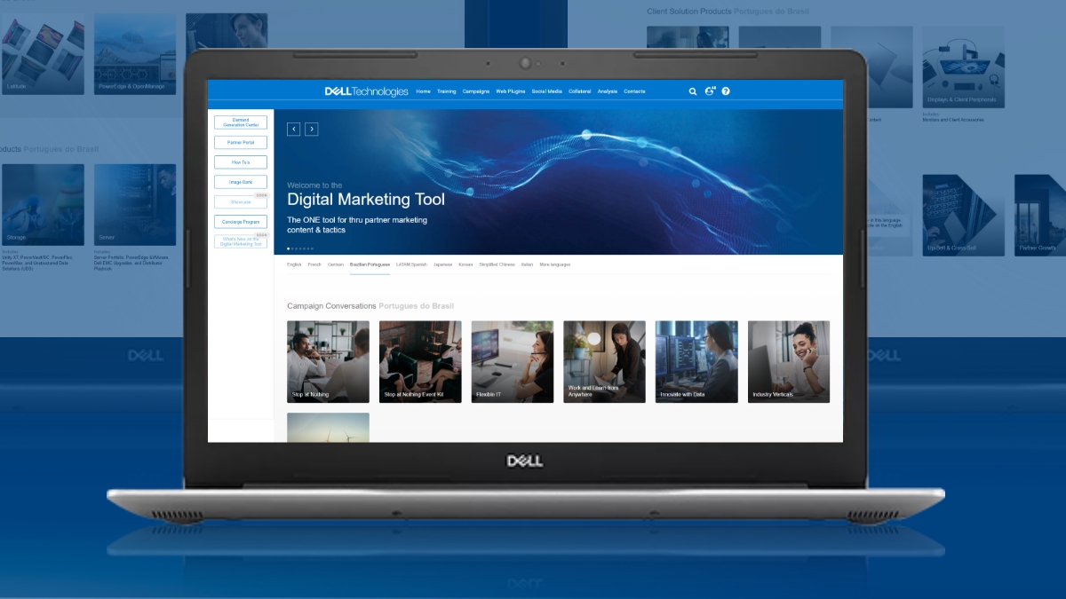
Task: Click the Campaign Conversations section heading
Action: click(331, 306)
